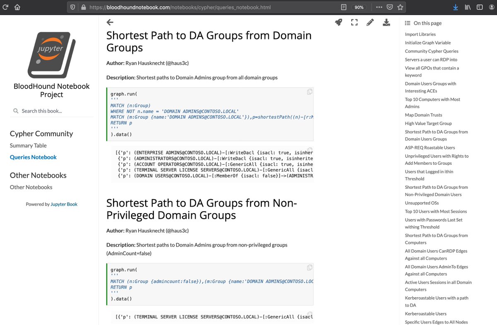
Task: Copy first output cell contents
Action: pyautogui.click(x=309, y=151)
